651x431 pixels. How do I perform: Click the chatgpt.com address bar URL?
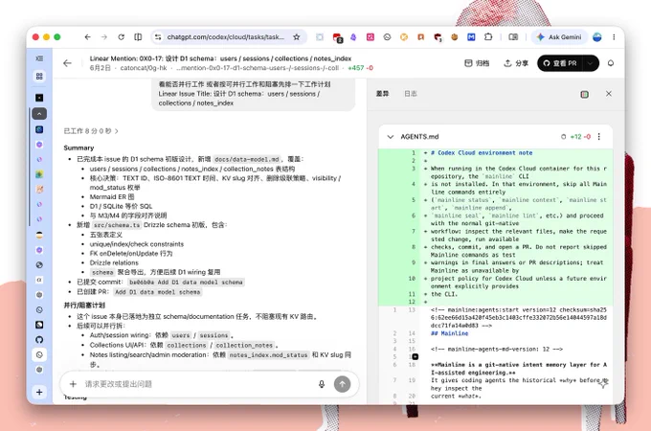pos(225,37)
